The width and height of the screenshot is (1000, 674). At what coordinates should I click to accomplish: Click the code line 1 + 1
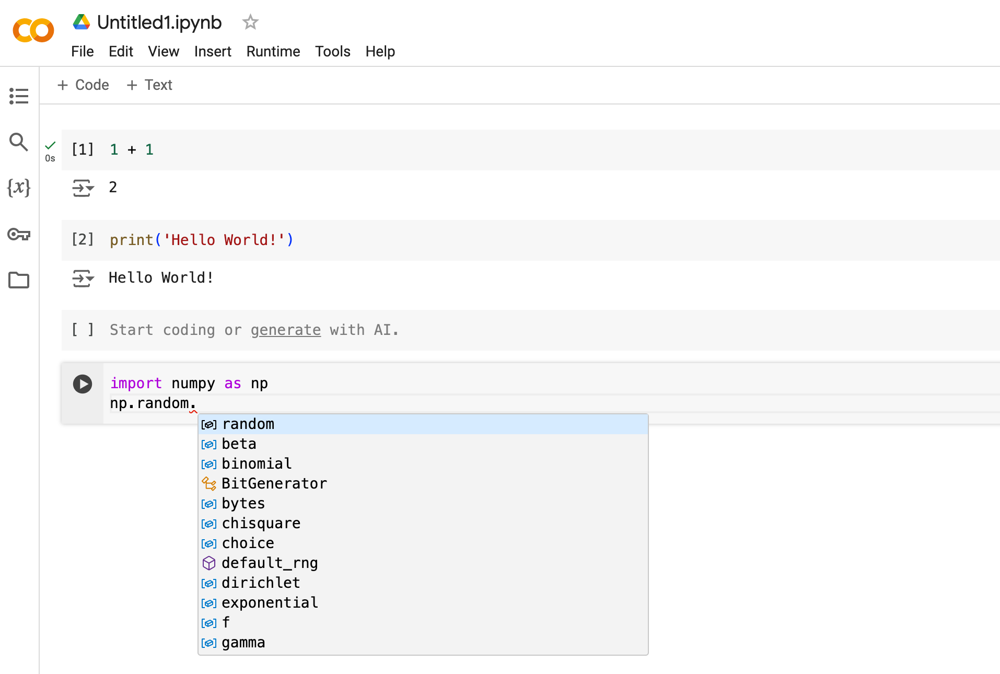(x=132, y=149)
